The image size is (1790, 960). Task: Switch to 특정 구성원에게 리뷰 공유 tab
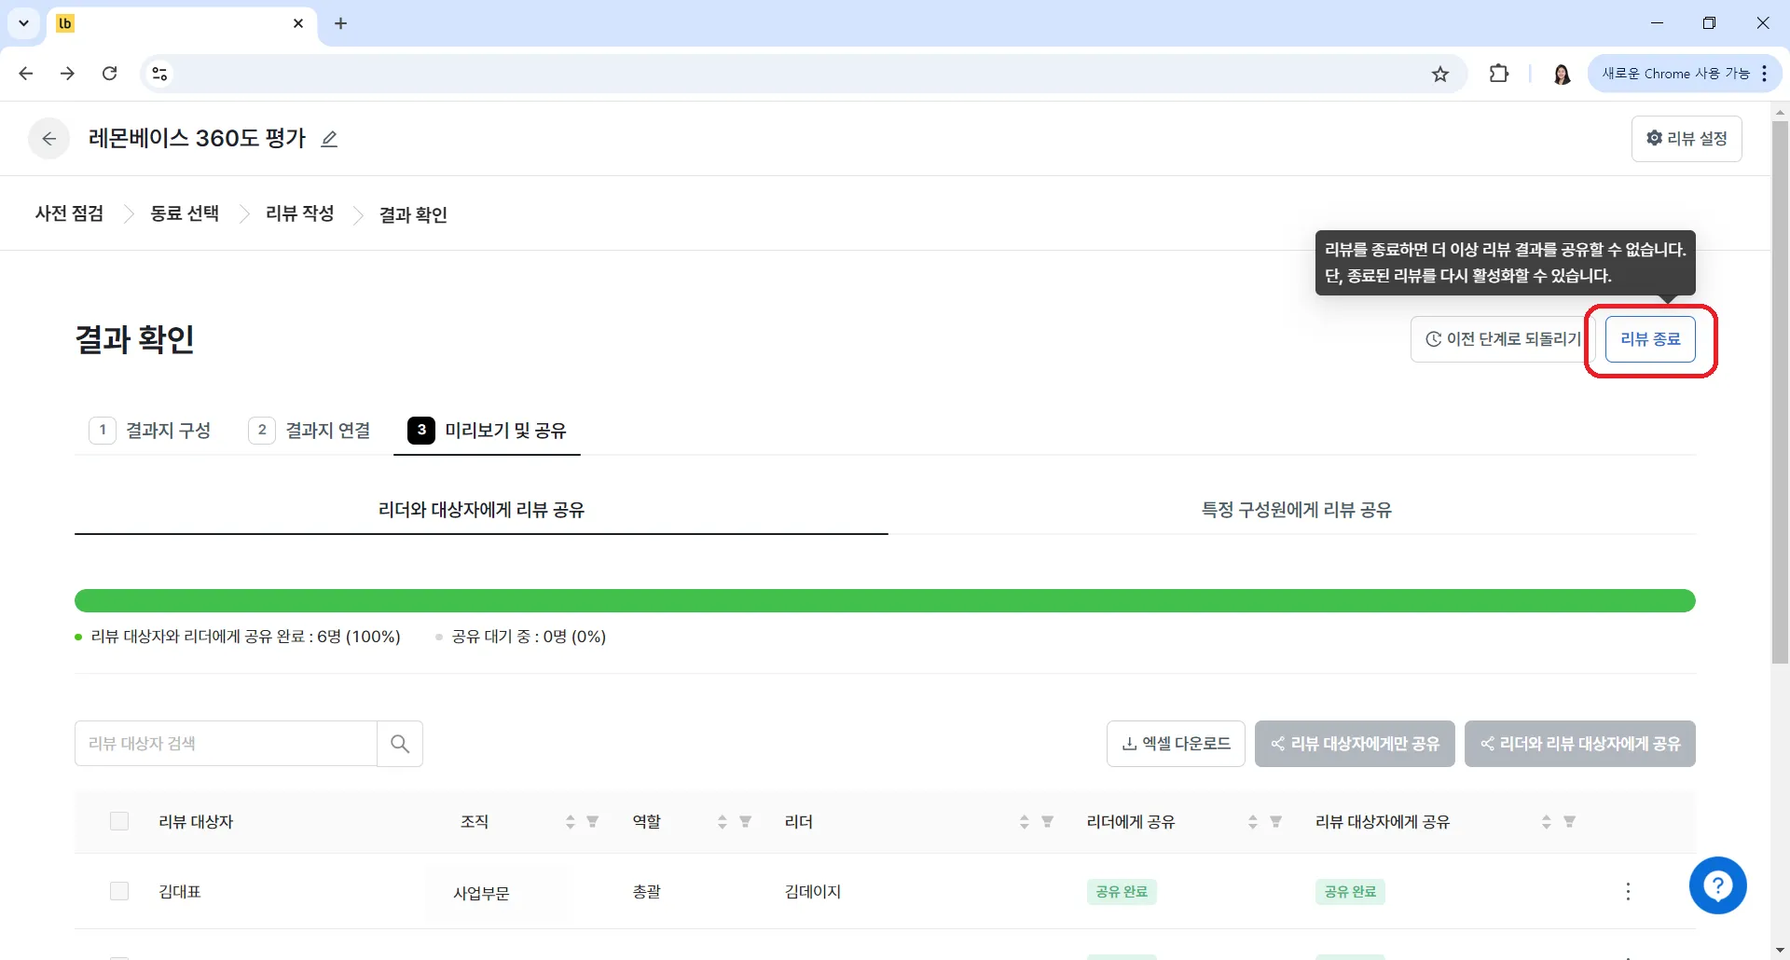tap(1296, 510)
